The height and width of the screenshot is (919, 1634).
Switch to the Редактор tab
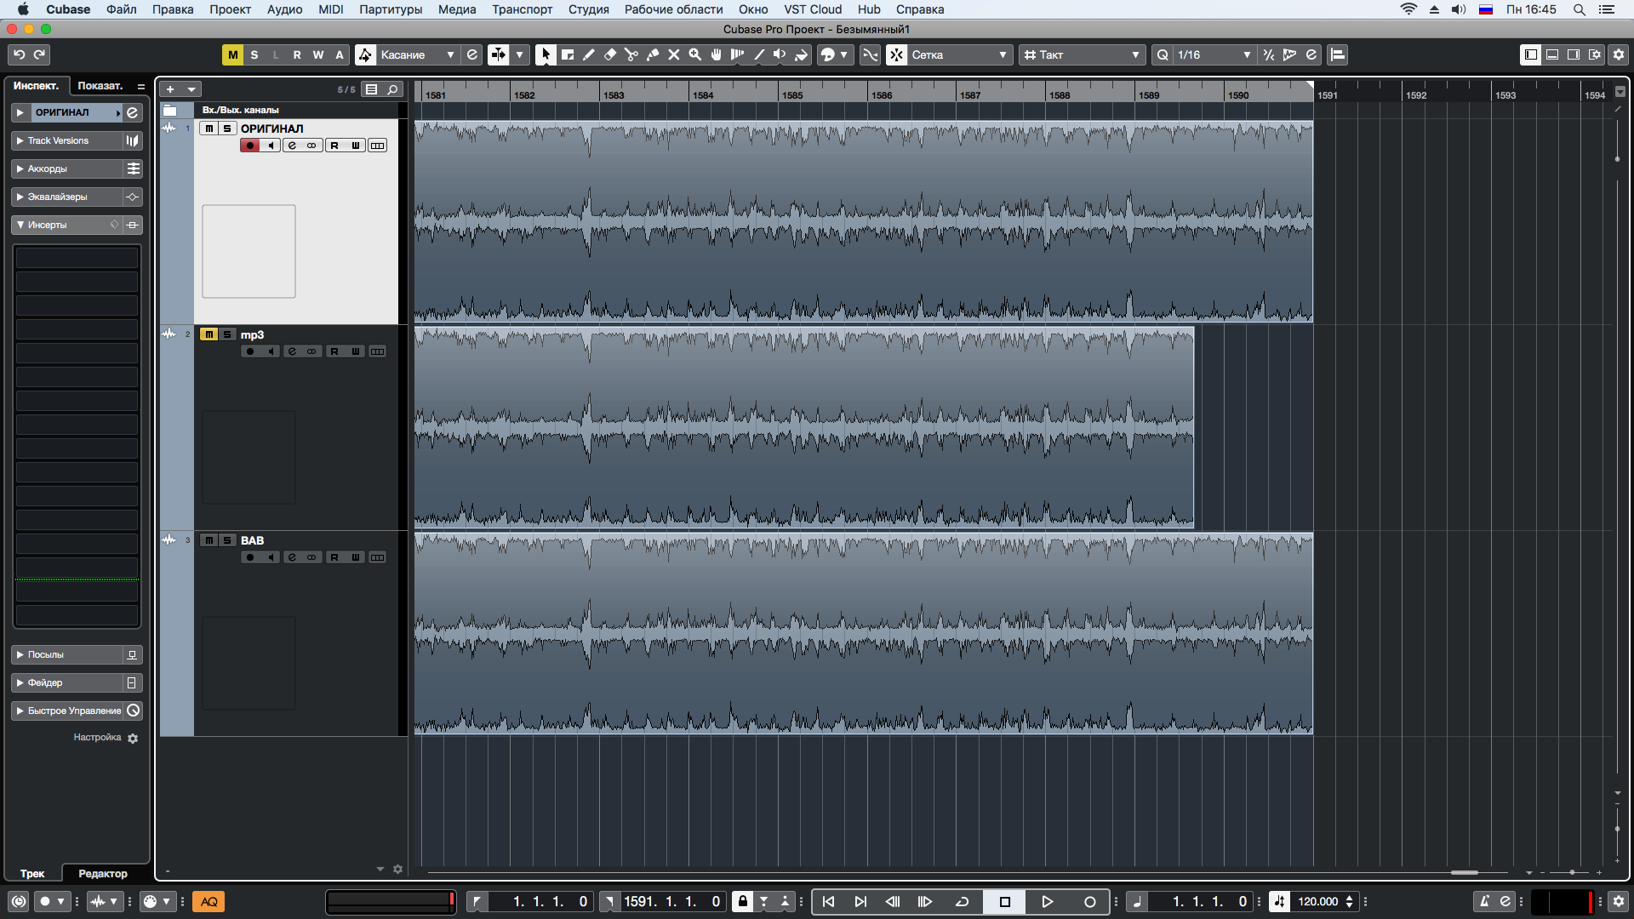pos(102,873)
